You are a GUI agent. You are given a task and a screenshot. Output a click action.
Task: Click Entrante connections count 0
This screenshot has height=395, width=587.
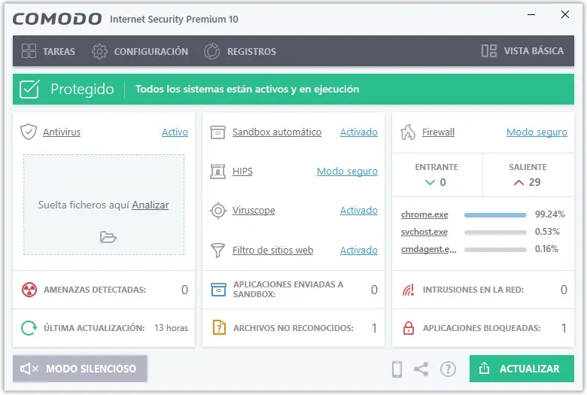(443, 182)
